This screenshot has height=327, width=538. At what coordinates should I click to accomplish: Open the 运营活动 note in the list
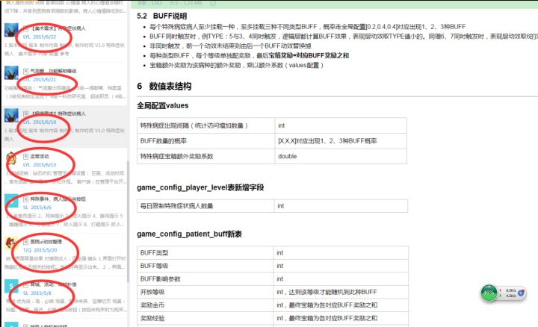click(x=64, y=169)
